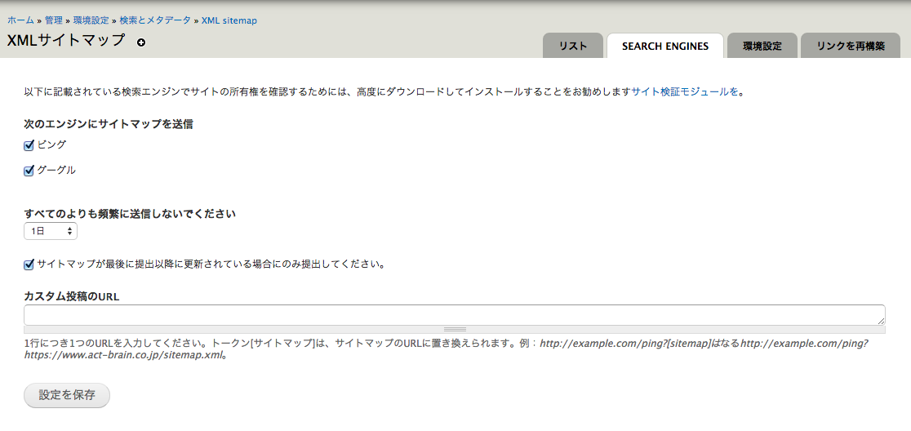Image resolution: width=911 pixels, height=431 pixels.
Task: Click the grippie bar below the URL textarea
Action: click(x=455, y=330)
